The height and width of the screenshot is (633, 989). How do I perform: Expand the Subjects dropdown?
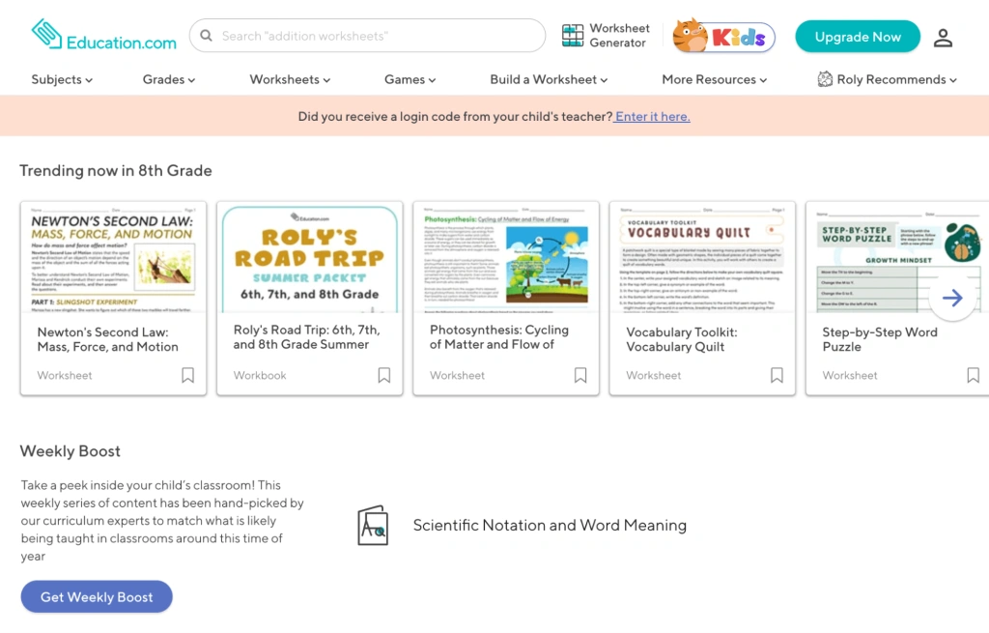point(61,80)
